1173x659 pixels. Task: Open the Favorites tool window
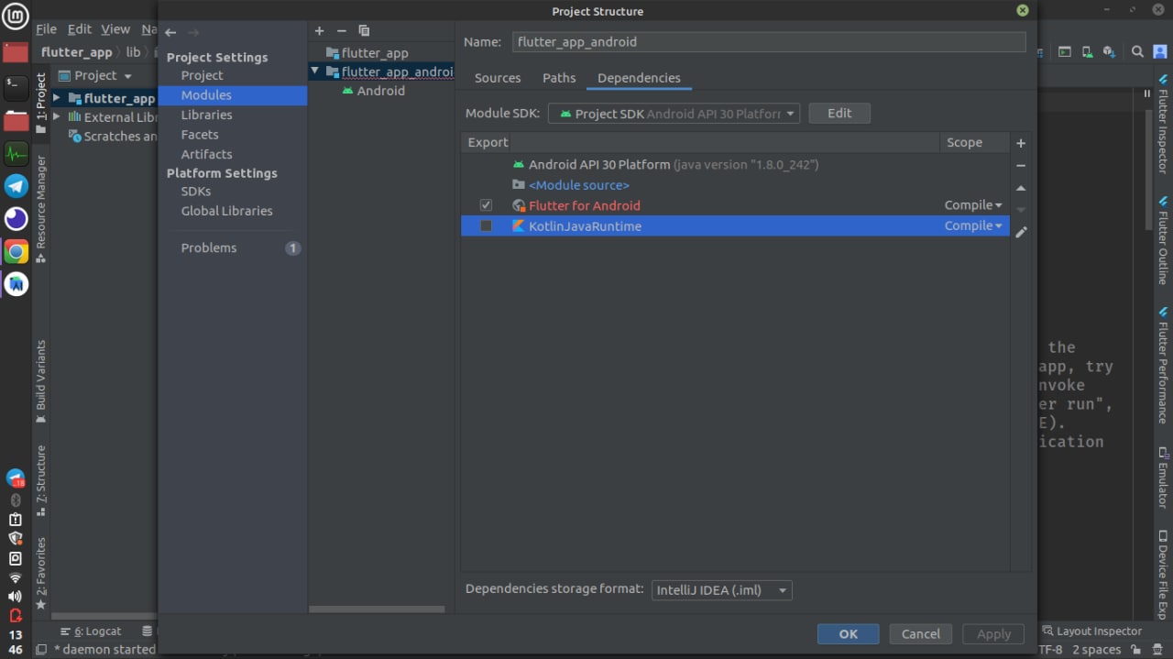point(40,574)
